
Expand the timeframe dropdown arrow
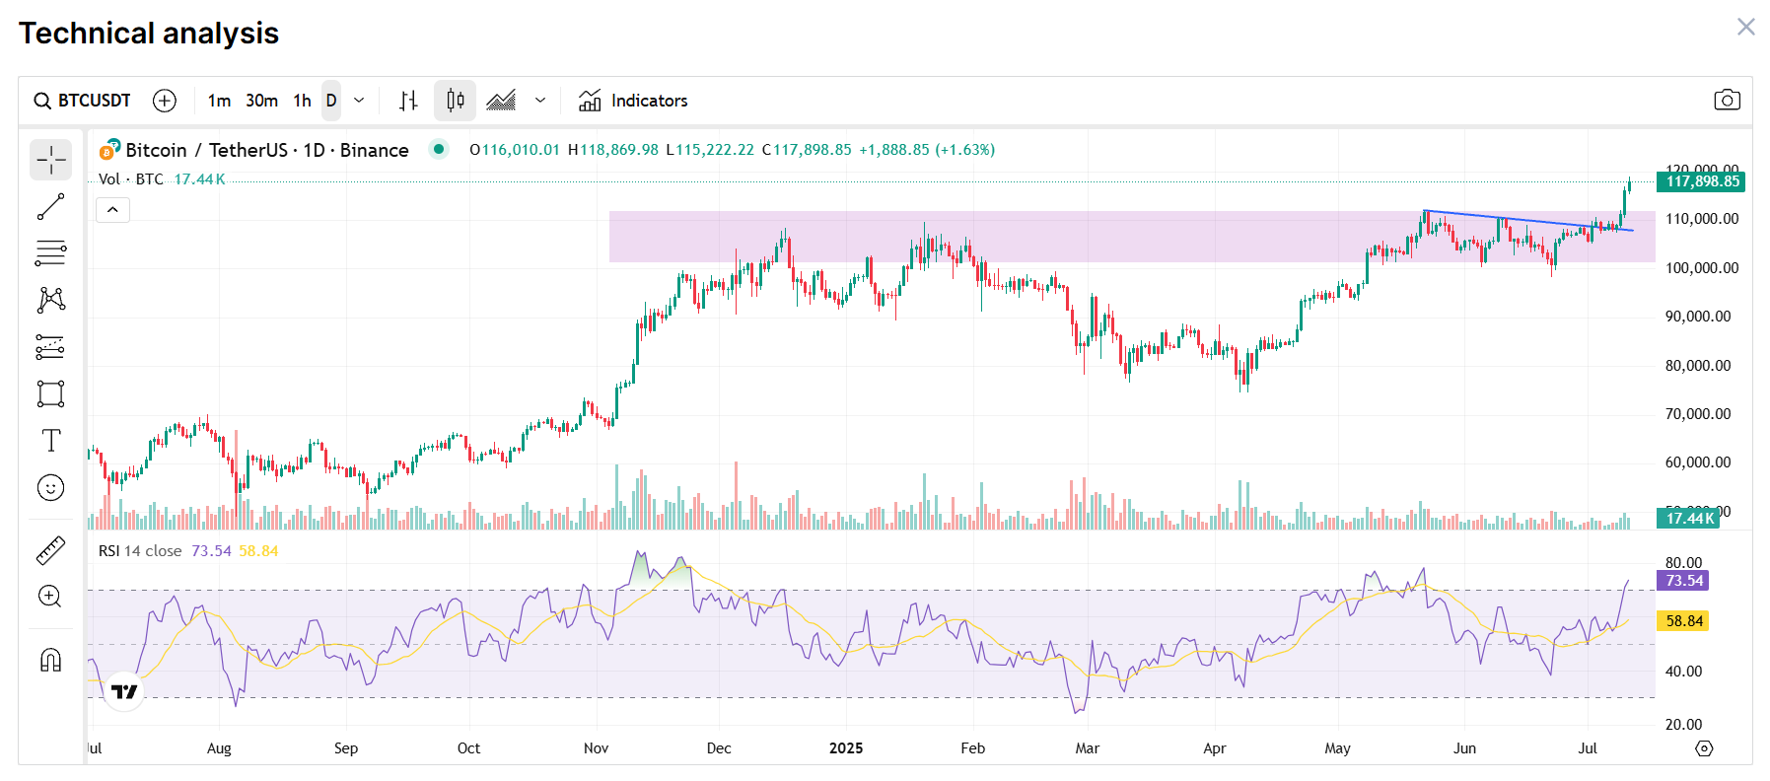point(359,101)
